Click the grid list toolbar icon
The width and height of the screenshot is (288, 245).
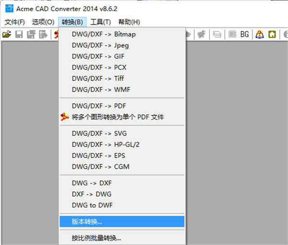pos(232,34)
